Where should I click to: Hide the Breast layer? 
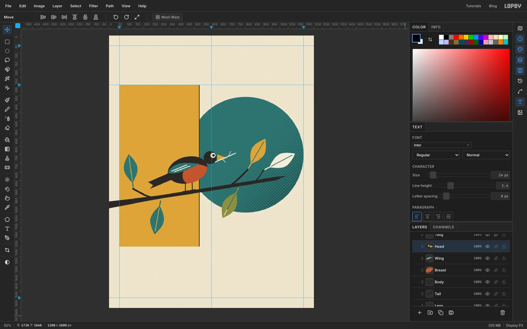pyautogui.click(x=487, y=270)
